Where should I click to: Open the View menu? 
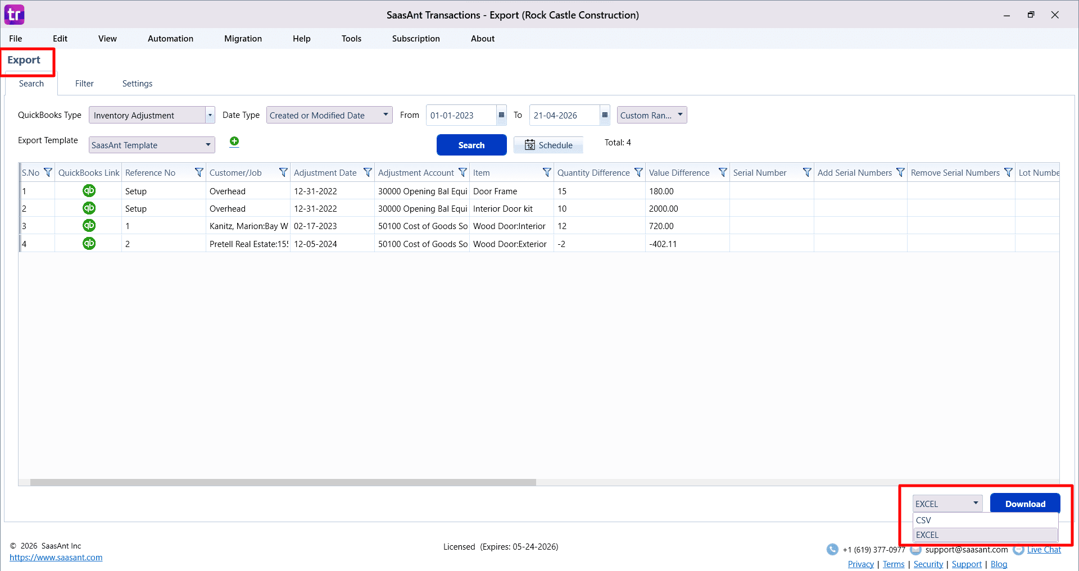point(107,39)
